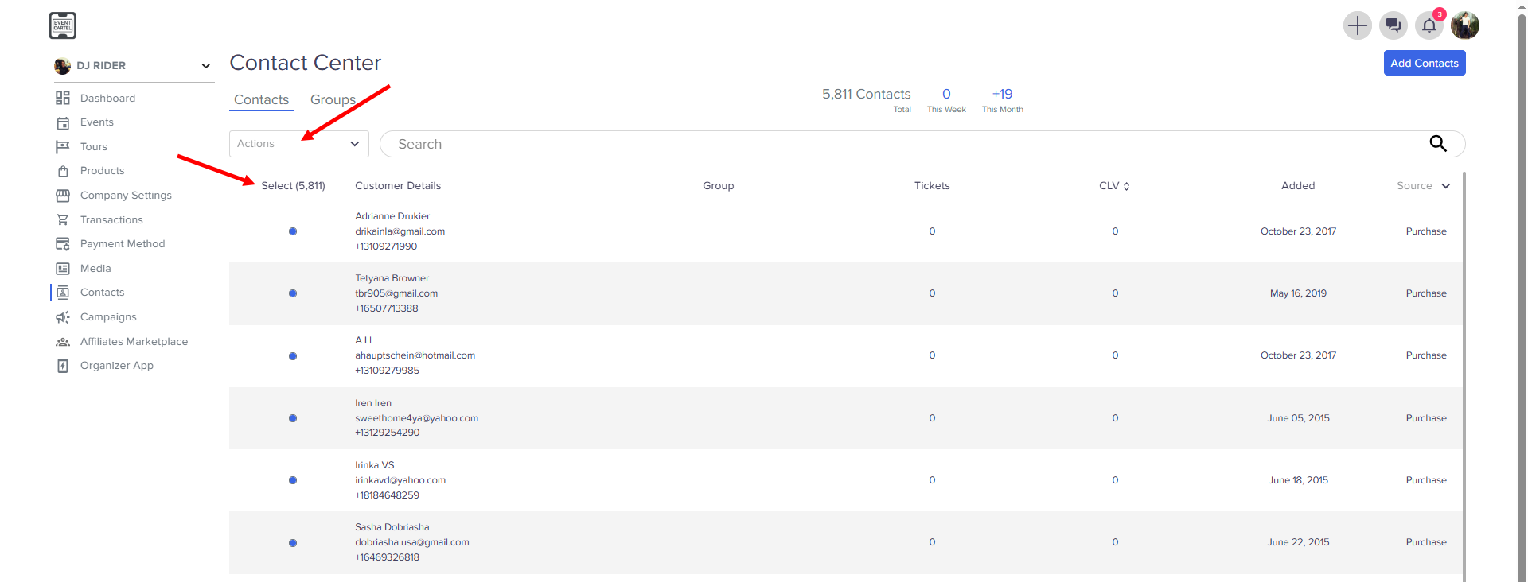Click the Campaigns megaphone icon

point(63,317)
